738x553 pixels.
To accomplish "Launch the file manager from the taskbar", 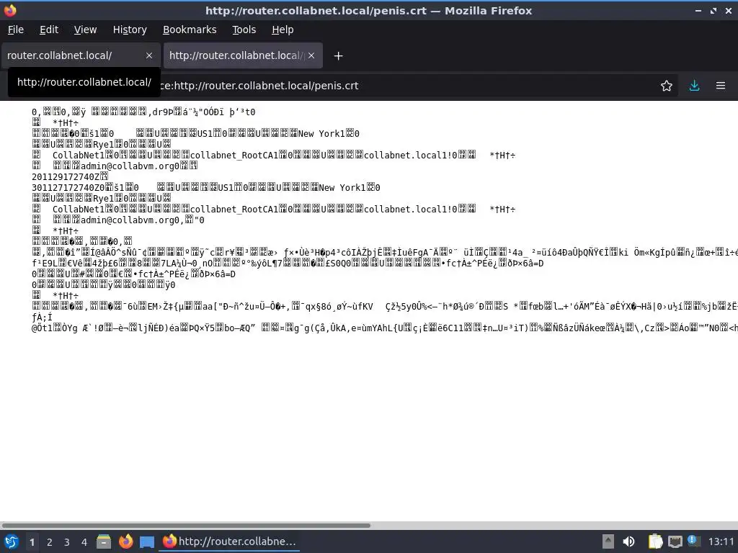I will click(x=104, y=541).
